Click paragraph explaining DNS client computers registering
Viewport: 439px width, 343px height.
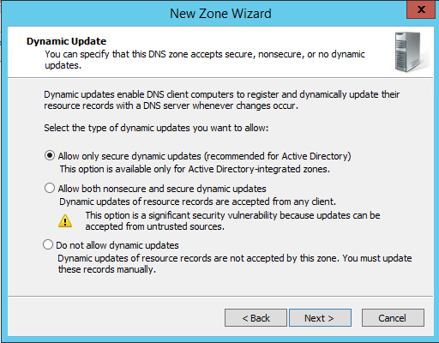(221, 100)
